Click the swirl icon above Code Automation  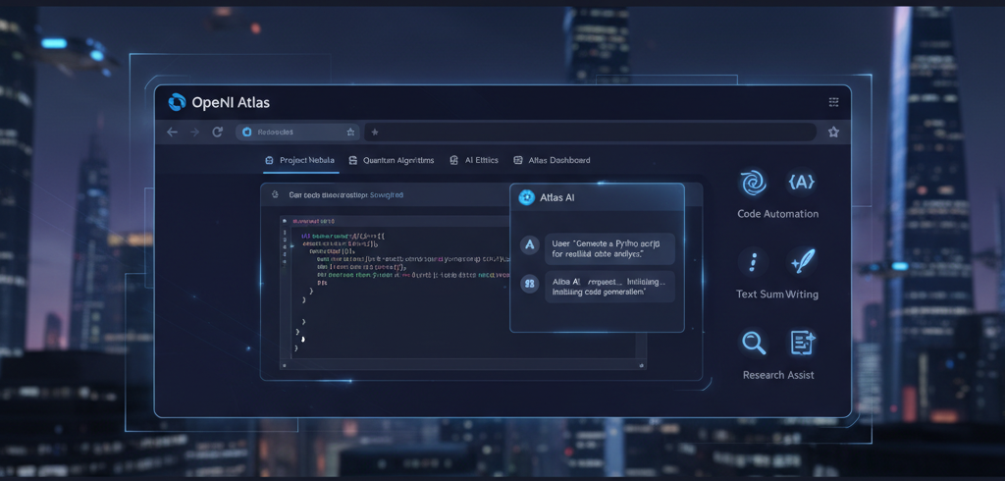point(754,183)
